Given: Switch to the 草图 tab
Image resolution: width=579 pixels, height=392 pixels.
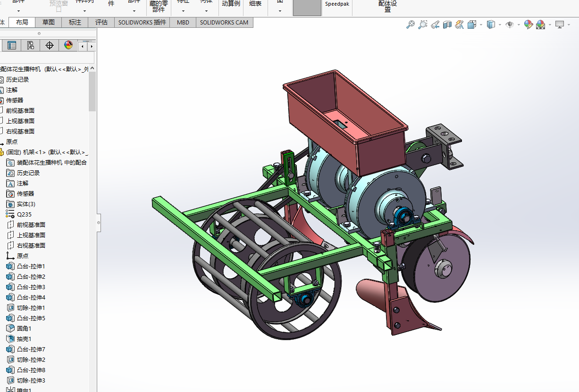Looking at the screenshot, I should click(x=48, y=22).
